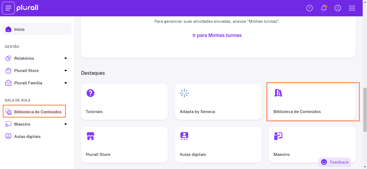Viewport: 367px width, 169px height.
Task: Open the hamburger menu button
Action: point(8,8)
